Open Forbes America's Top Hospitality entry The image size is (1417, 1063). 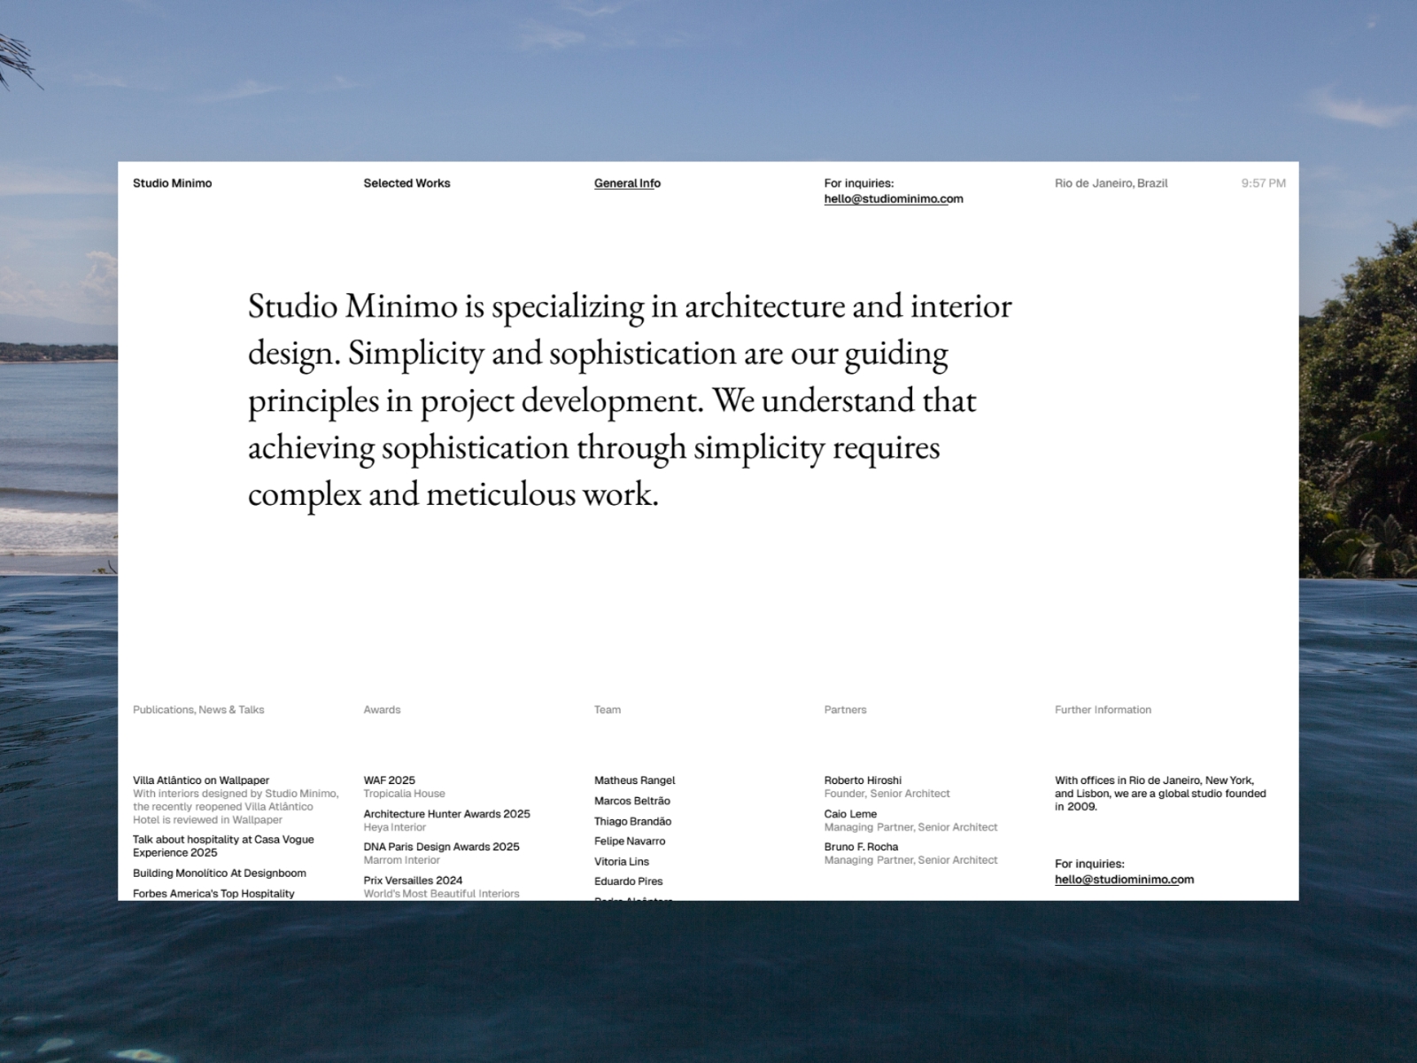point(213,893)
